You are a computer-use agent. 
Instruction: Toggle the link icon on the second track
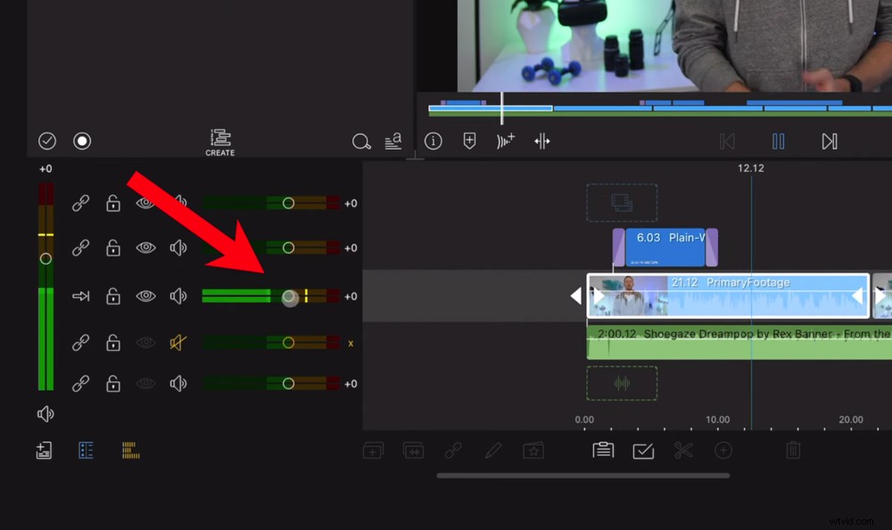tap(80, 249)
